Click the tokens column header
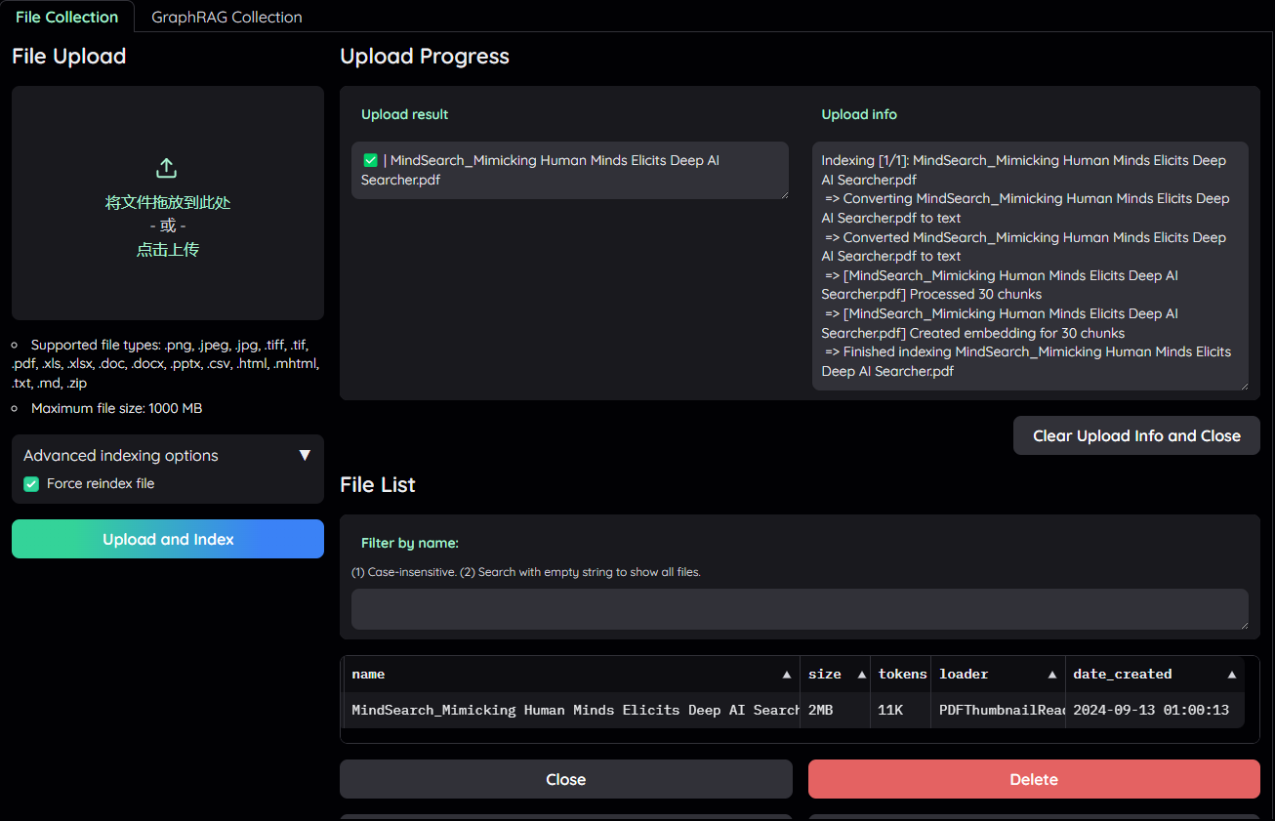Viewport: 1275px width, 821px height. (900, 675)
